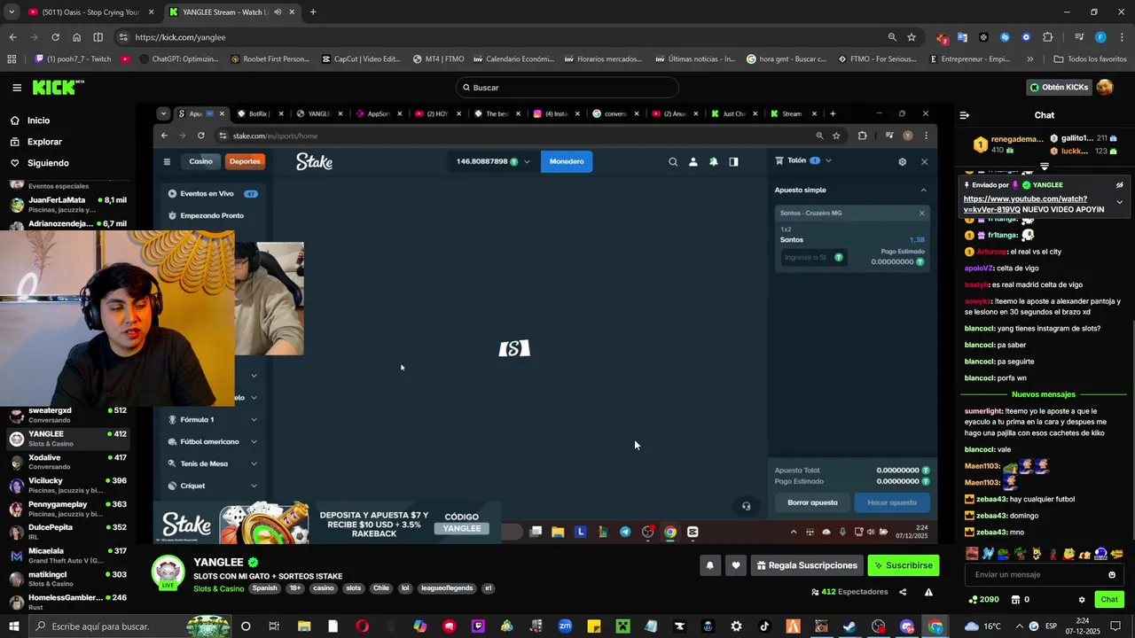Open the user avatar menu
This screenshot has width=1135, height=638.
pos(1105,88)
